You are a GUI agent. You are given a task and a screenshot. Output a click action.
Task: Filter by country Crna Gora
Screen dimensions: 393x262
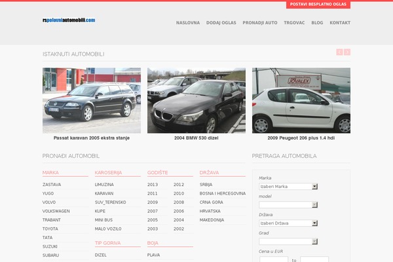(x=212, y=202)
